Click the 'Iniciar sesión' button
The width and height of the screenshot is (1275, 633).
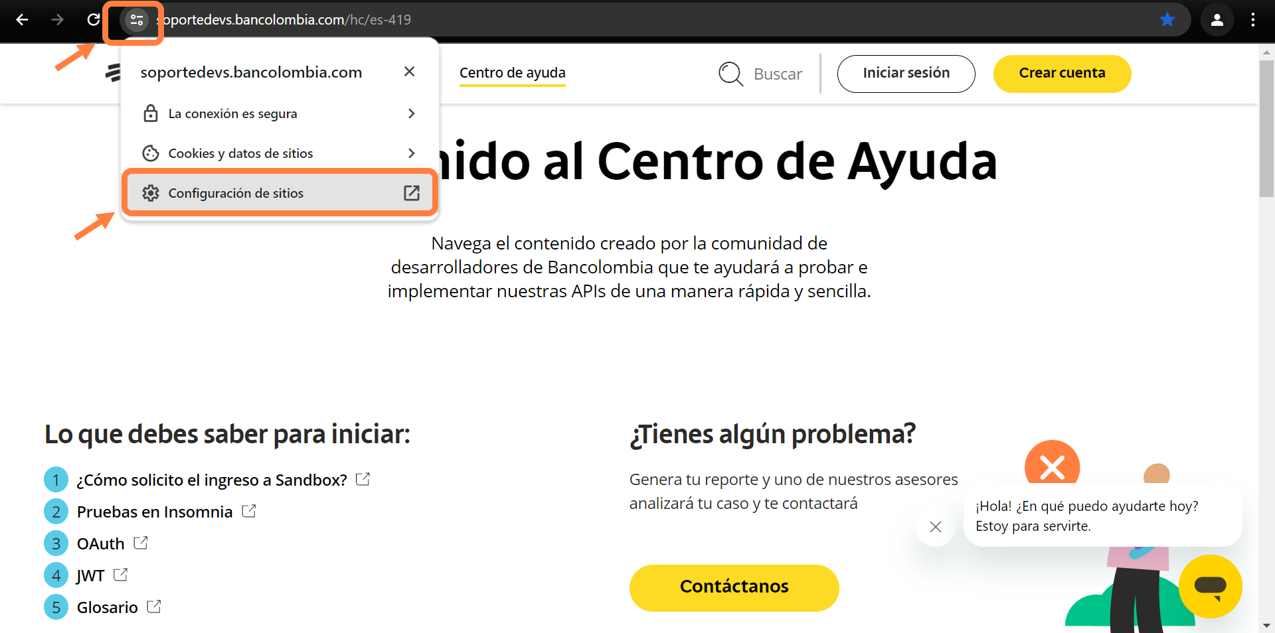[906, 74]
